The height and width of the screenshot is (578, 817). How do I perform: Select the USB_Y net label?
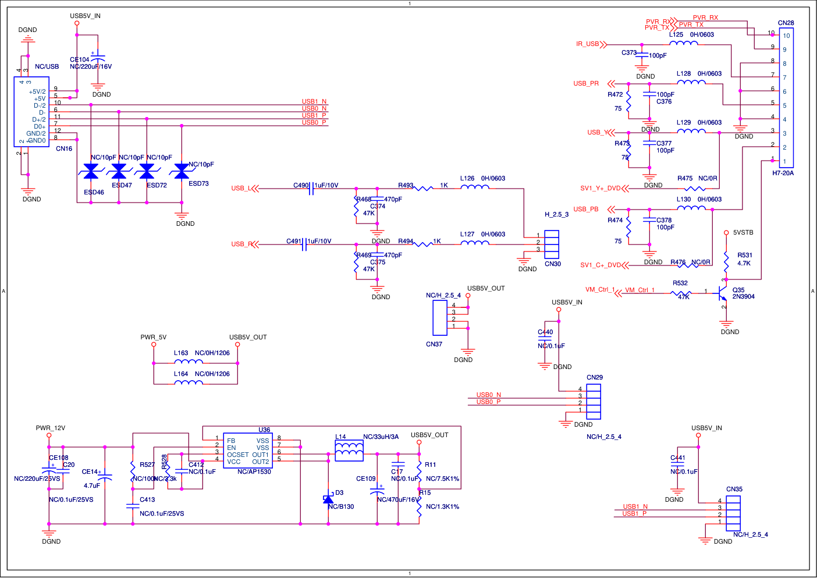coord(598,132)
